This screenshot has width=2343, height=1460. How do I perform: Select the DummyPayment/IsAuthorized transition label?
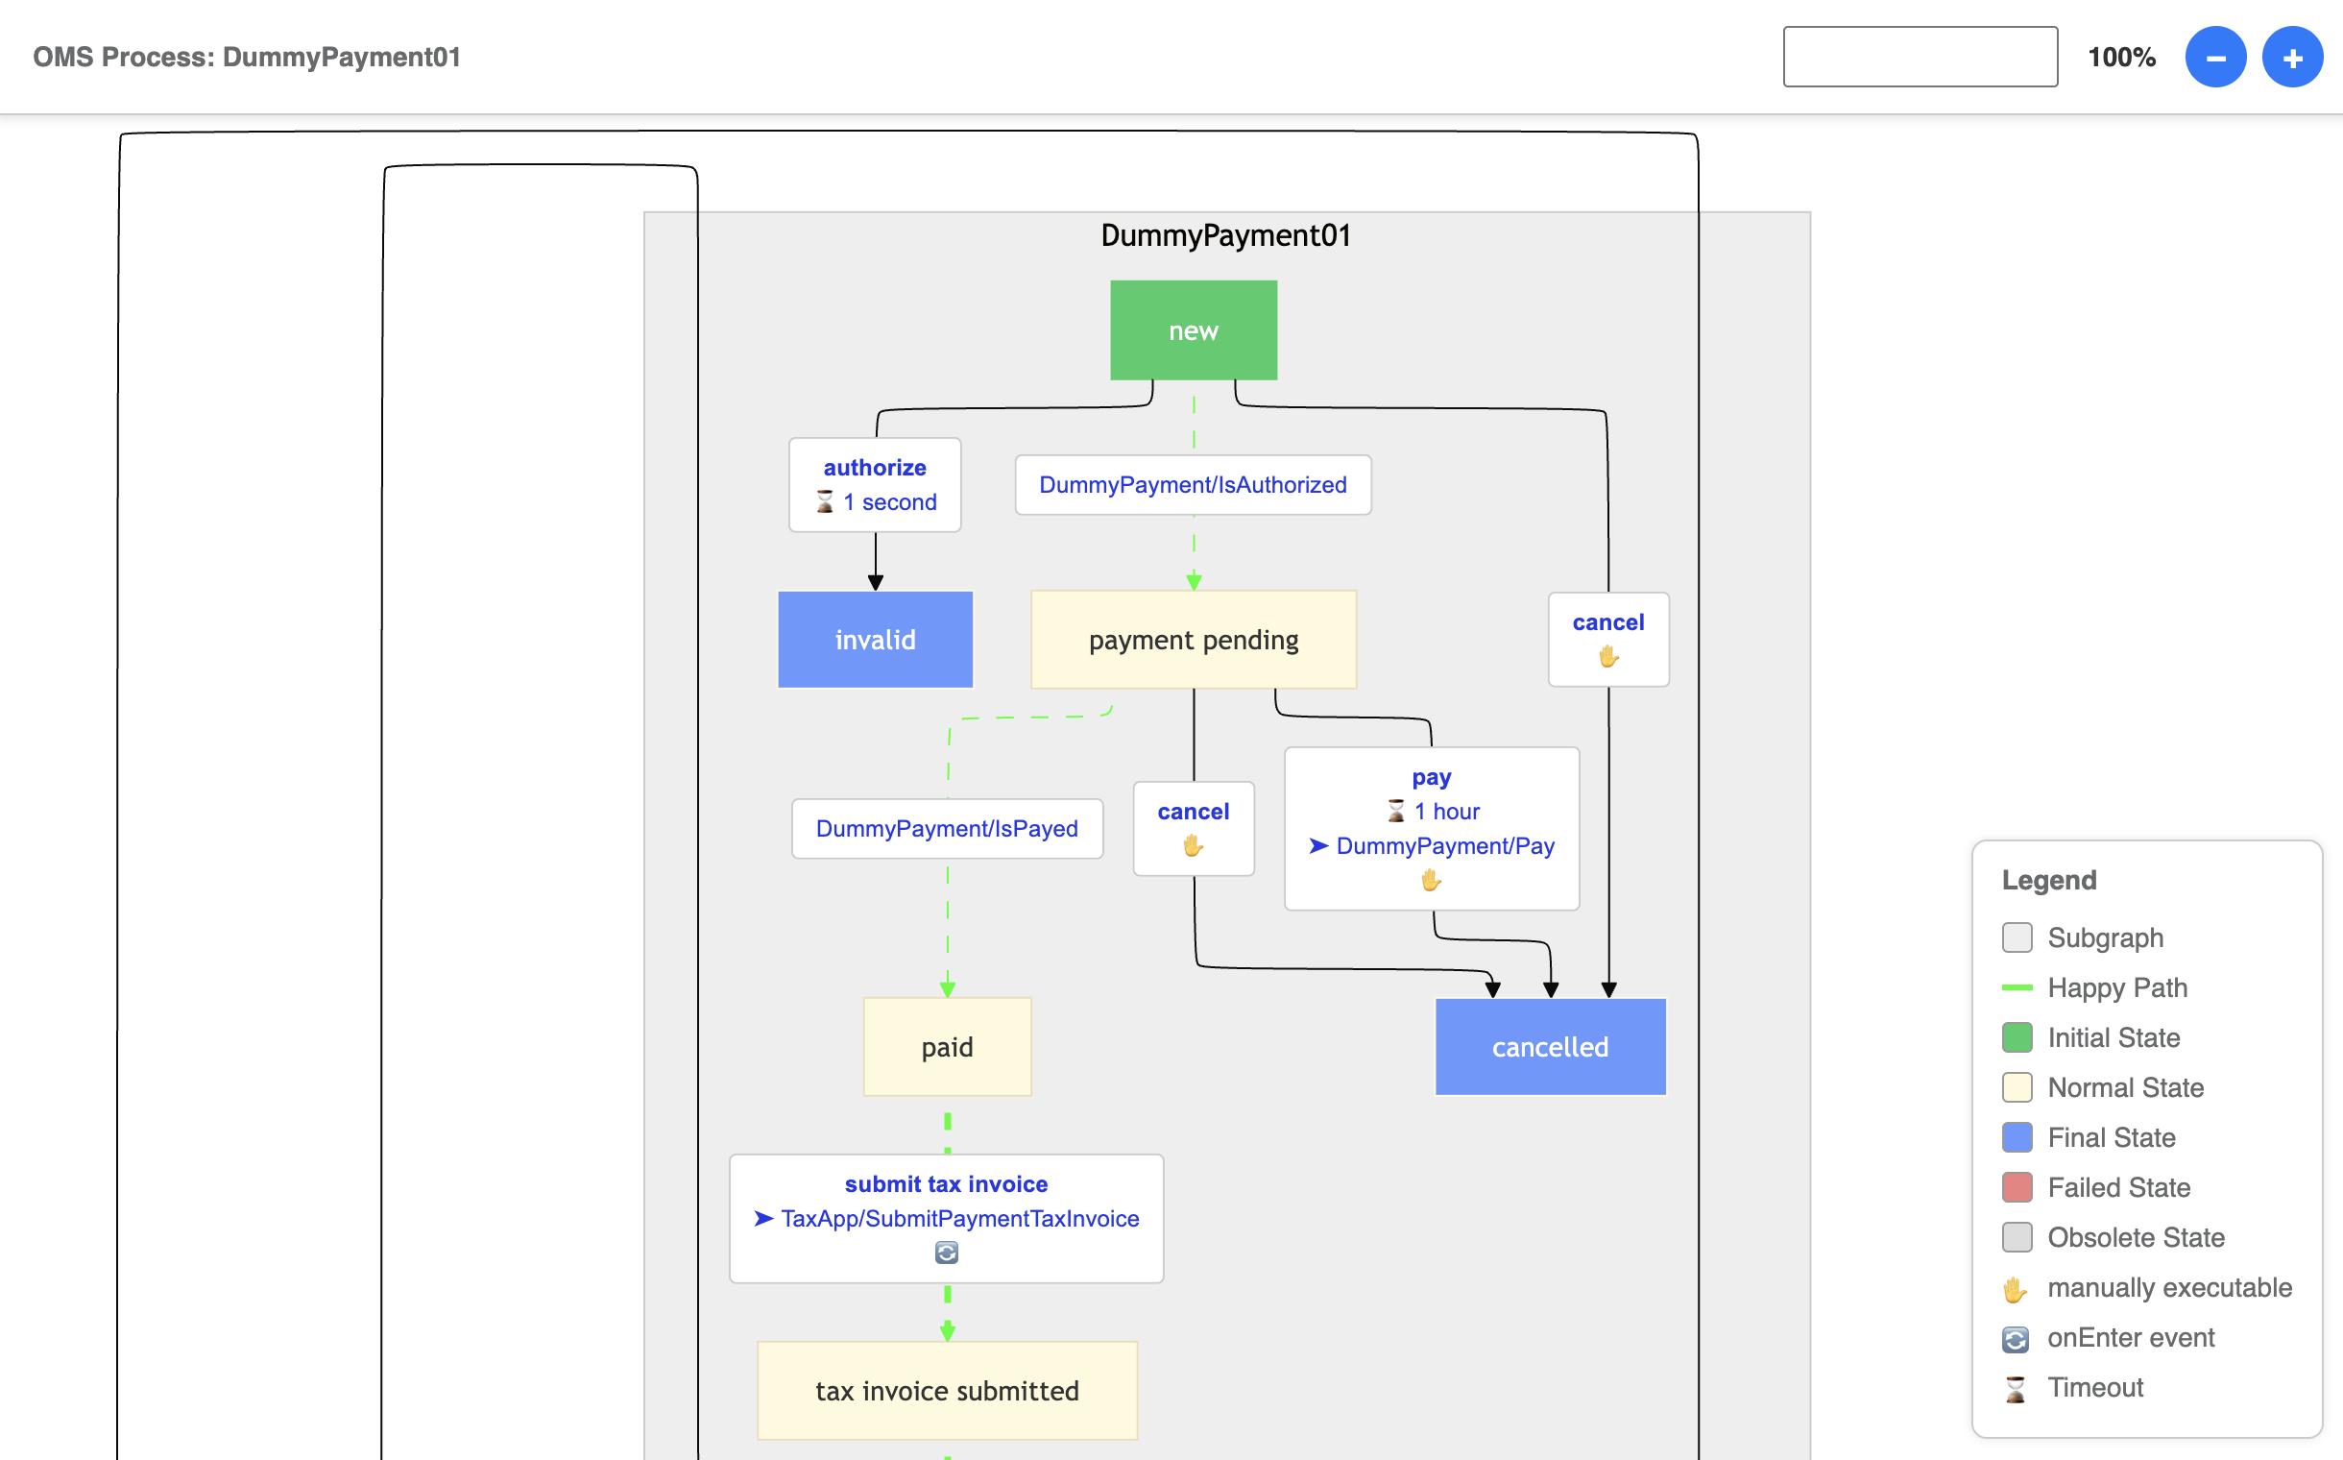[x=1194, y=485]
